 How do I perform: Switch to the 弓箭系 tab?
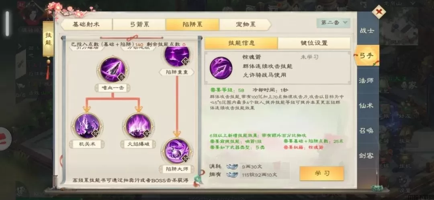(x=139, y=24)
